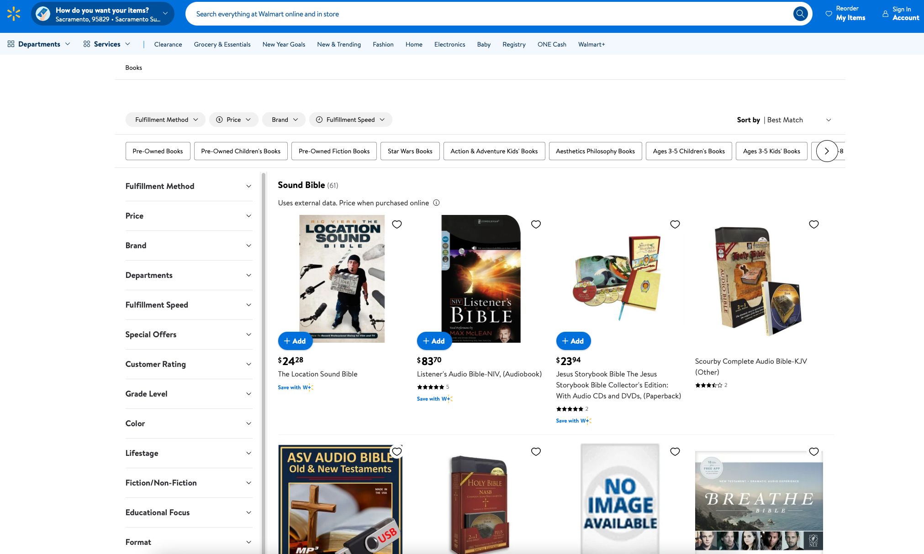Open Reorder My Items heart icon
924x554 pixels.
tap(829, 14)
